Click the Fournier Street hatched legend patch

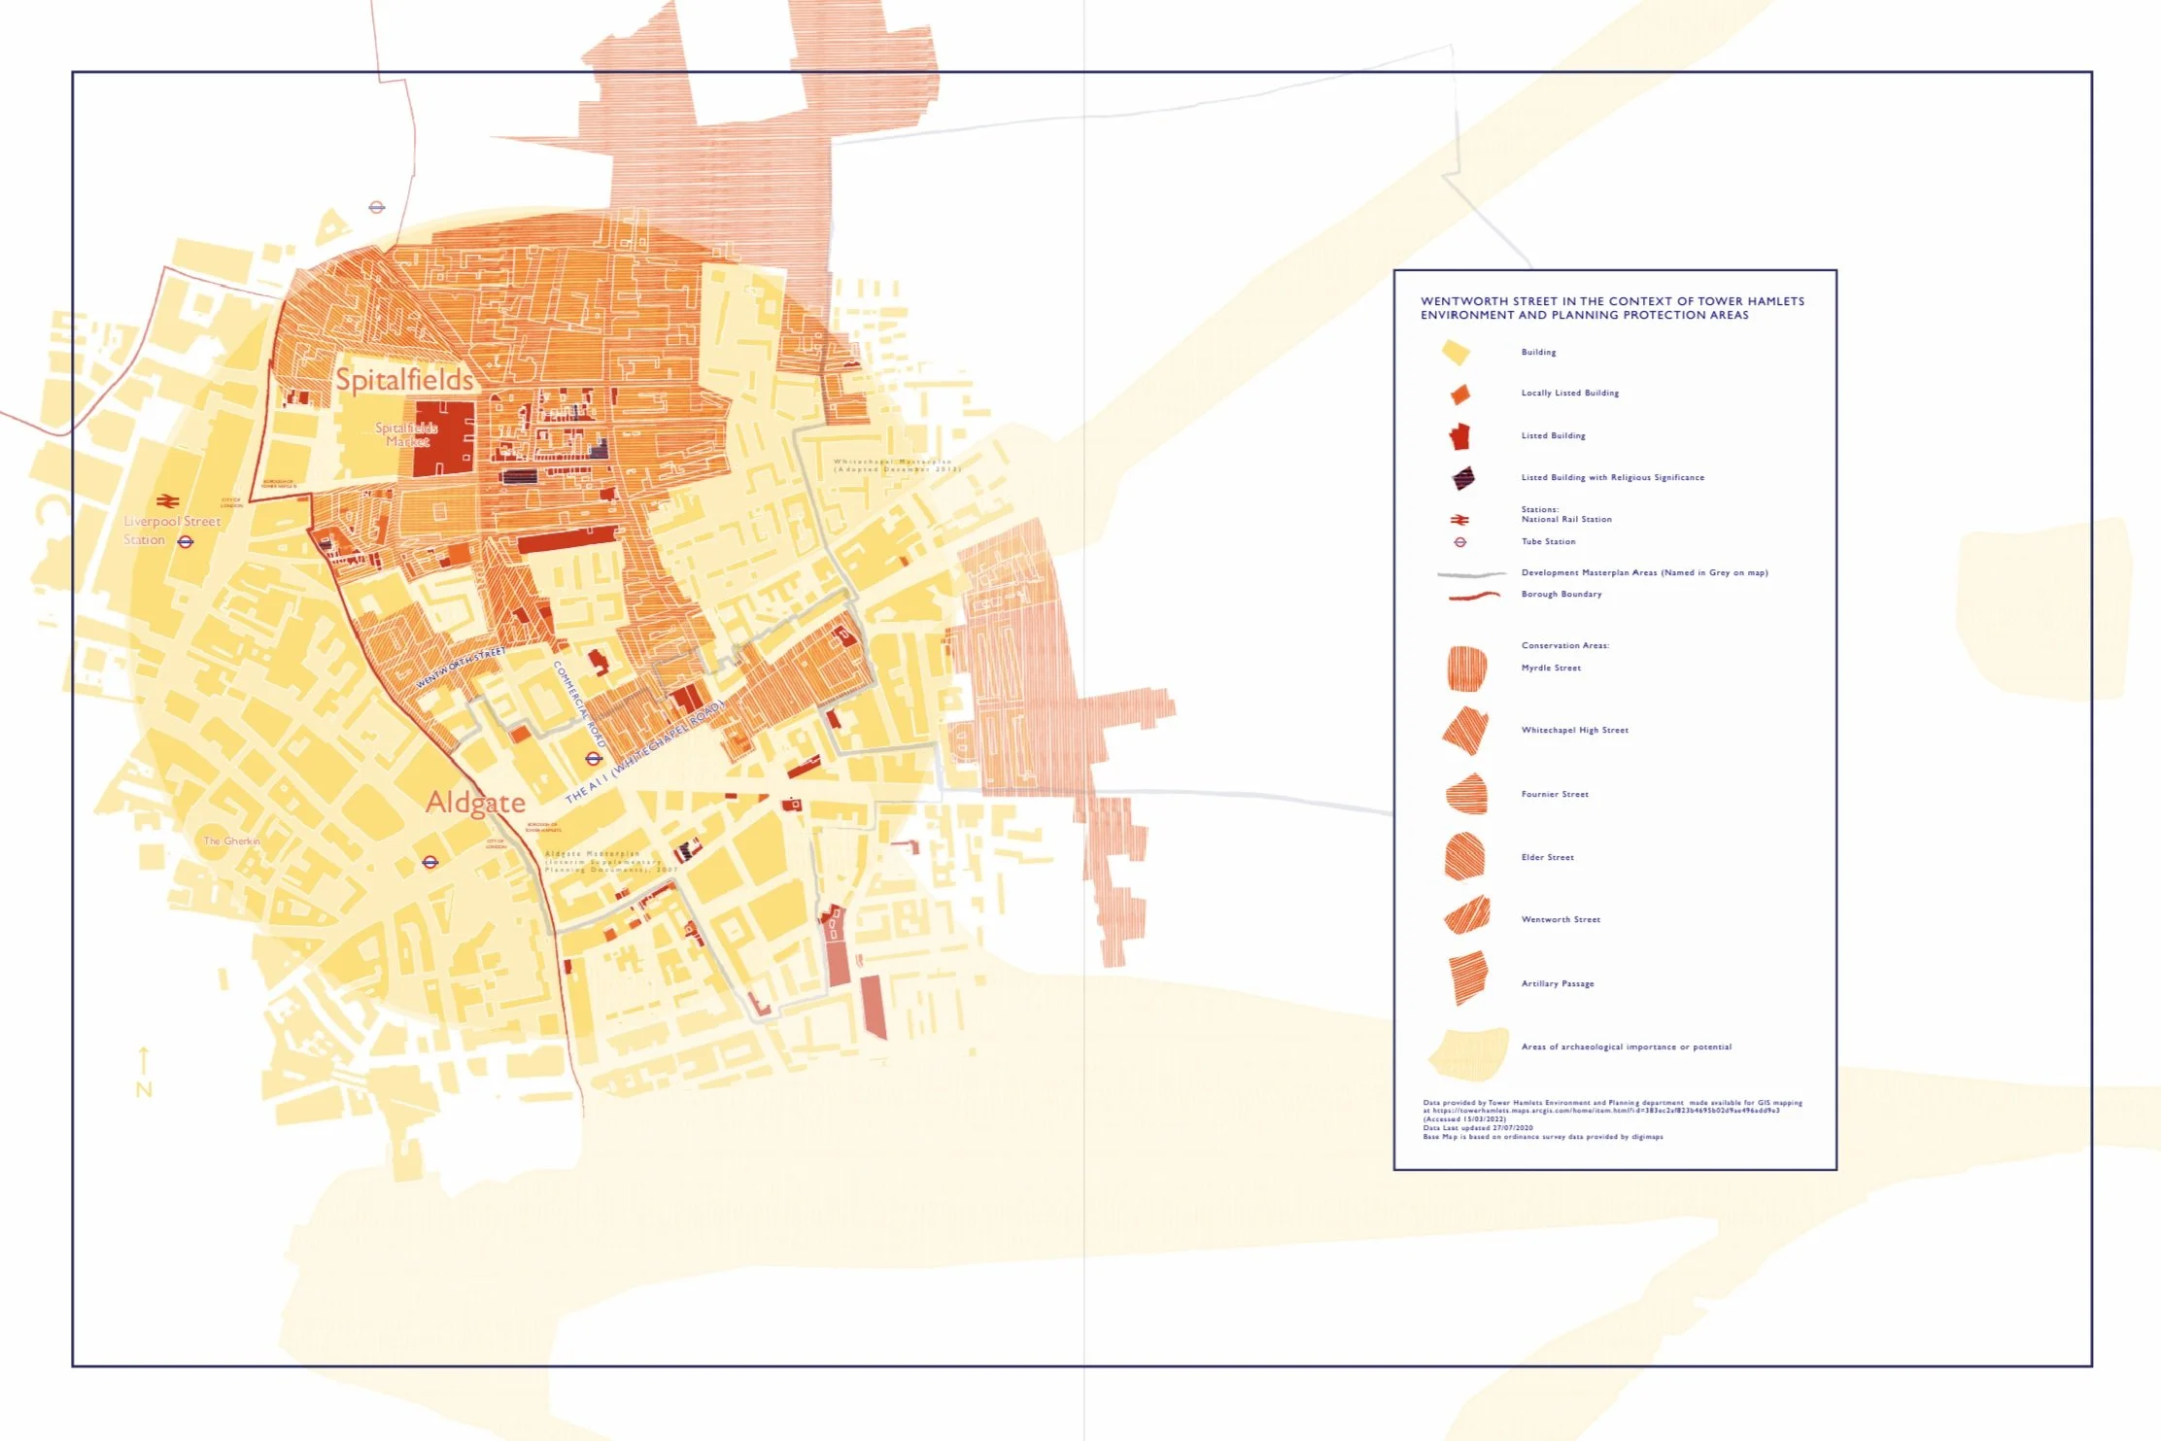point(1467,795)
